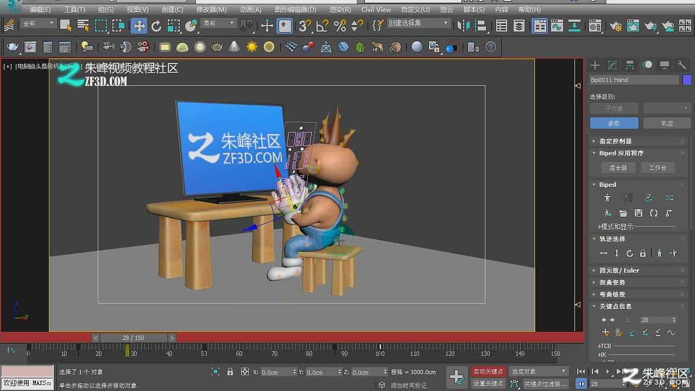Screen dimensions: 695x391
Task: Click Biped Motion Flow Mode icon
Action: (648, 198)
